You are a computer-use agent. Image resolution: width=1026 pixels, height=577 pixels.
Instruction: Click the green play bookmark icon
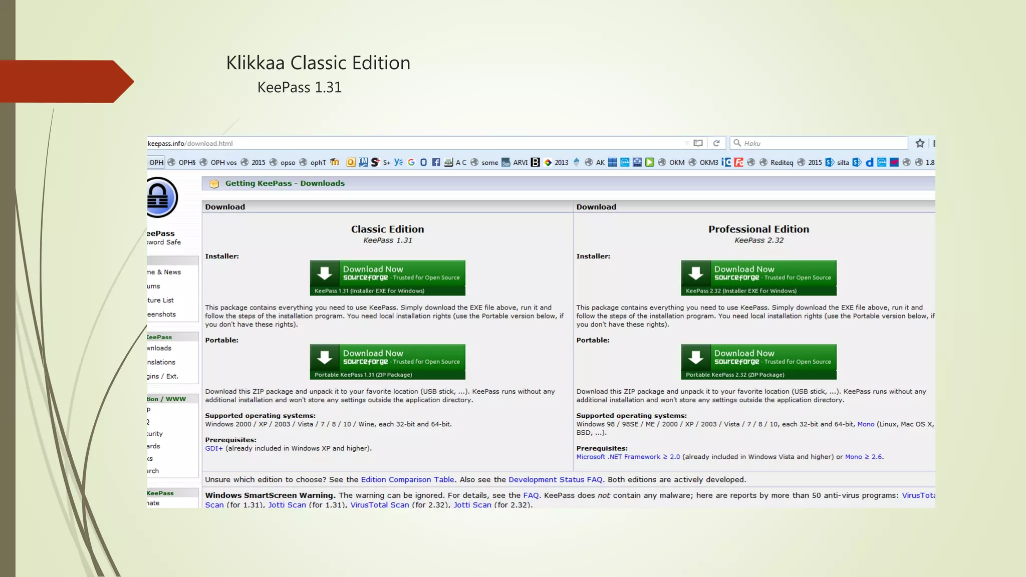[649, 162]
